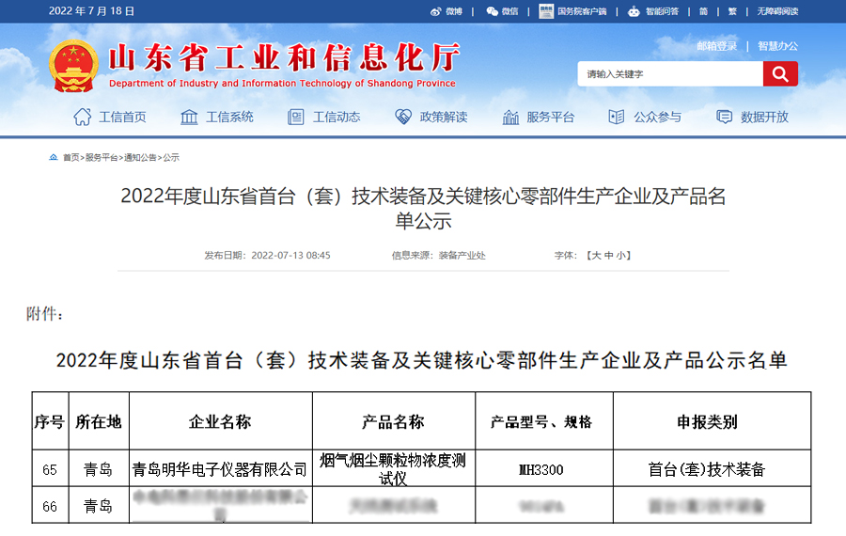Viewport: 846px width, 536px height.
Task: Click the 邮箱登录 link
Action: [717, 45]
